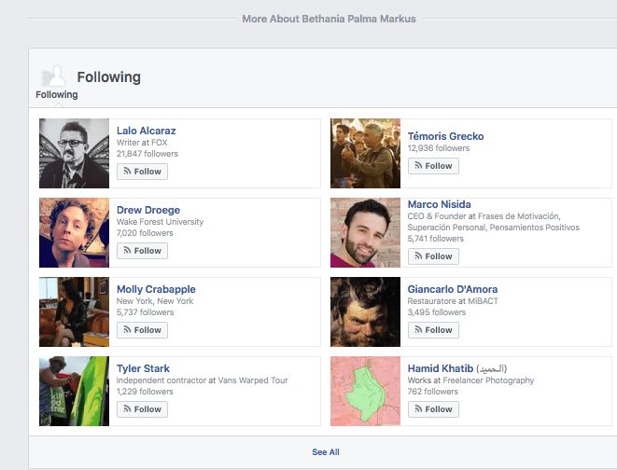Click Drew Droege's profile picture
The width and height of the screenshot is (617, 470).
click(x=75, y=233)
